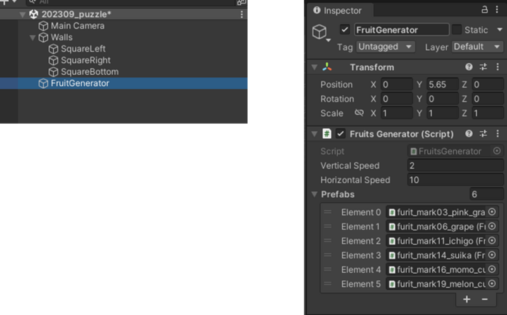Open the Transform component context menu
Image resolution: width=507 pixels, height=315 pixels.
pos(497,67)
